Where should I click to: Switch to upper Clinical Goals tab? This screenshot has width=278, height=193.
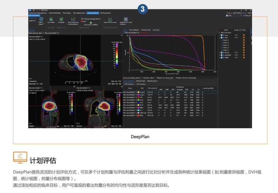click(x=146, y=30)
